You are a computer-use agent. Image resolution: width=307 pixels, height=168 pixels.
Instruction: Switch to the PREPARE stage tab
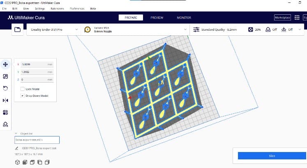tap(131, 18)
